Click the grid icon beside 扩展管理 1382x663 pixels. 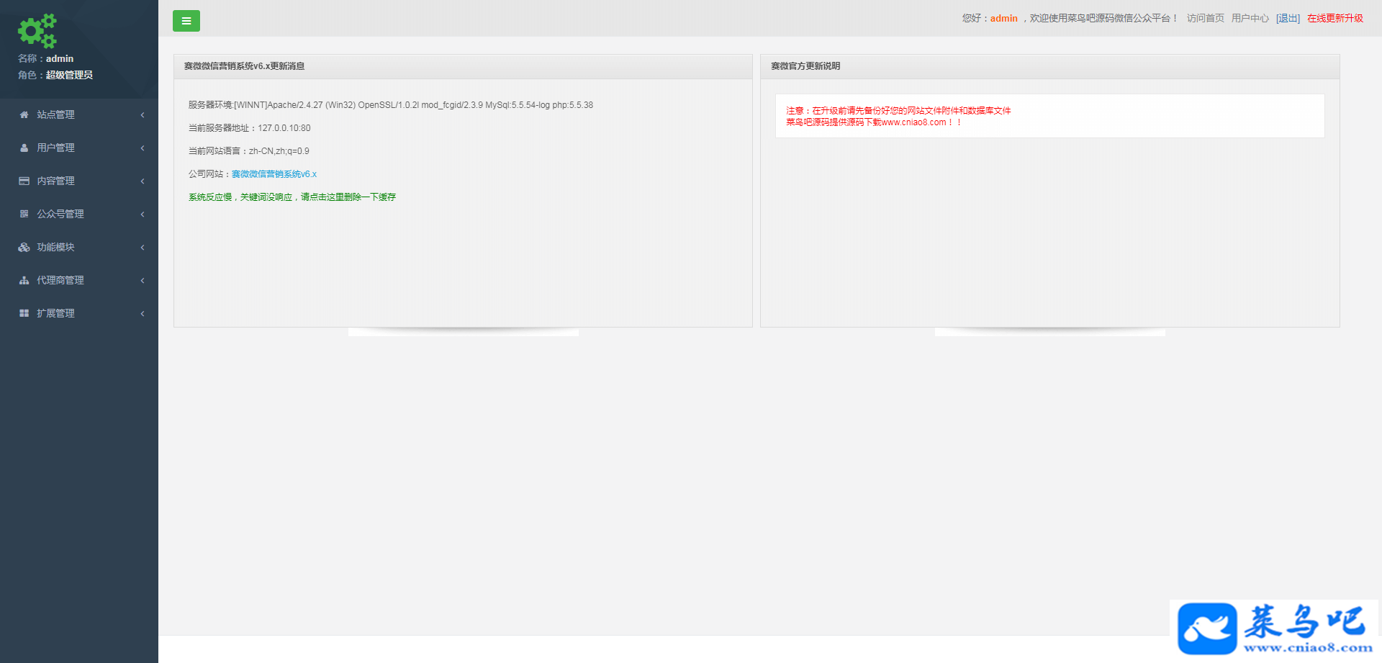click(24, 313)
